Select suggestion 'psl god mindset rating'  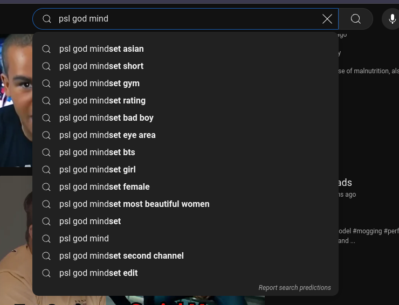point(185,101)
